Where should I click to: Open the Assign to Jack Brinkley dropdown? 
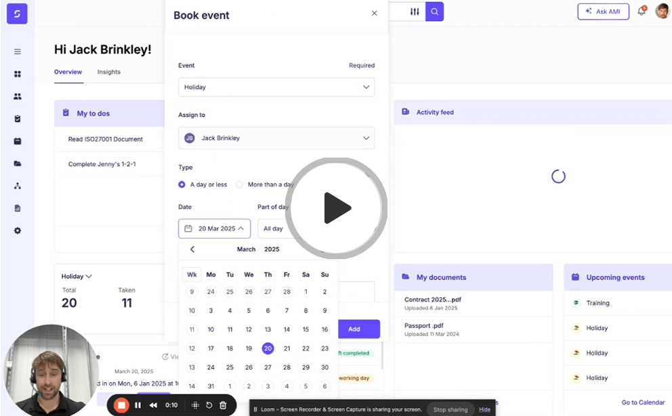pos(276,138)
